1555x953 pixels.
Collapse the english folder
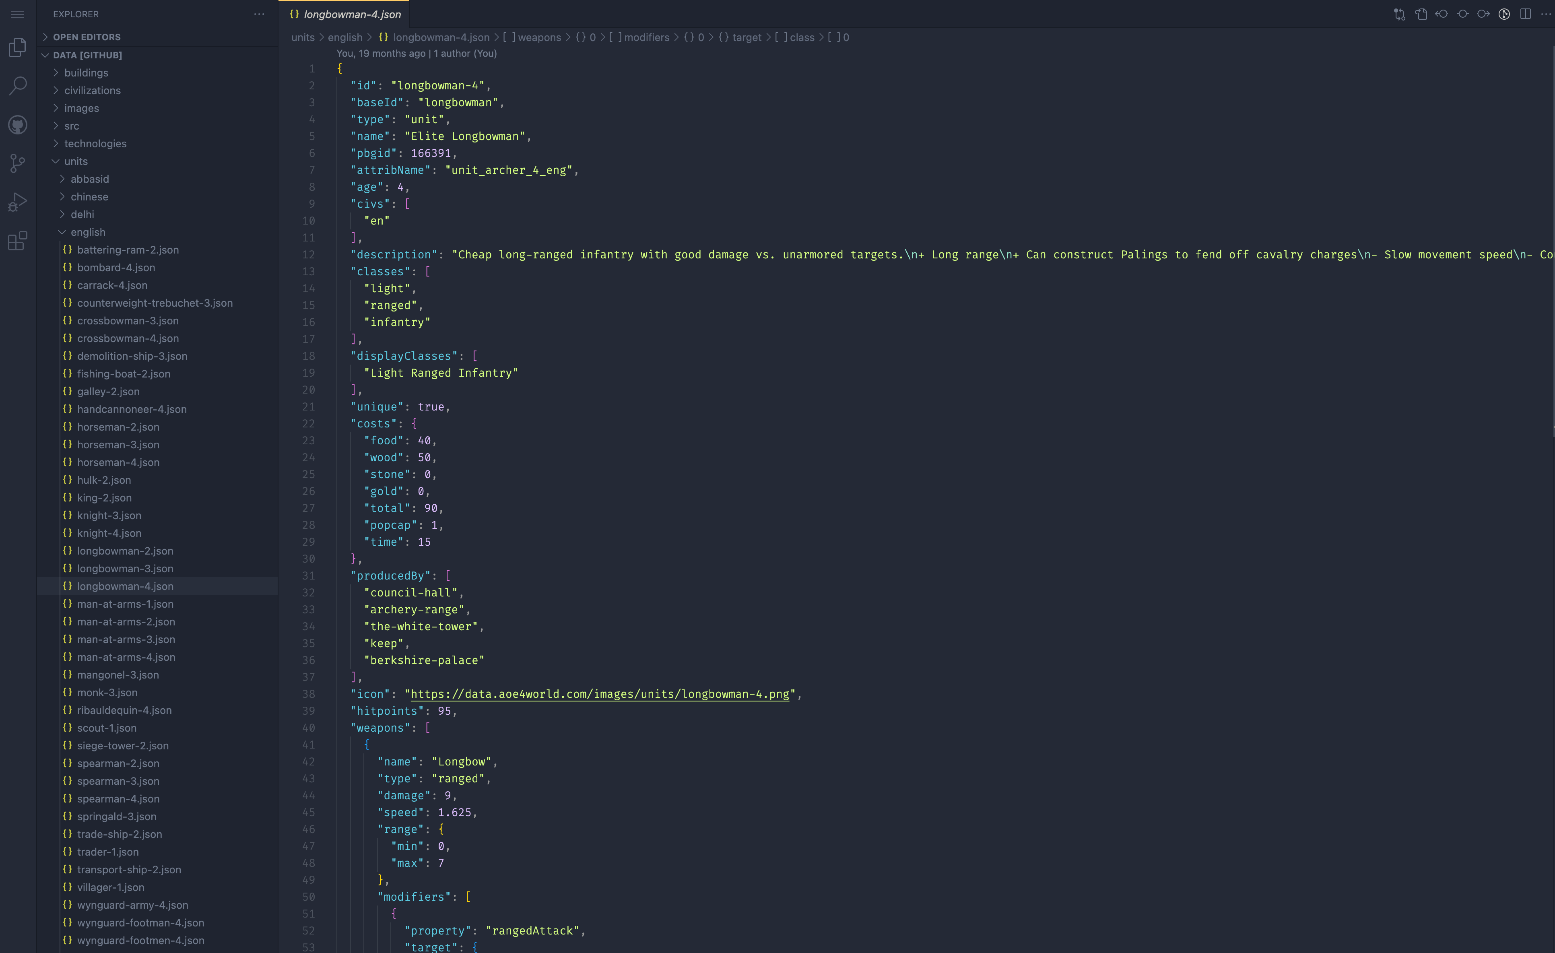click(88, 232)
